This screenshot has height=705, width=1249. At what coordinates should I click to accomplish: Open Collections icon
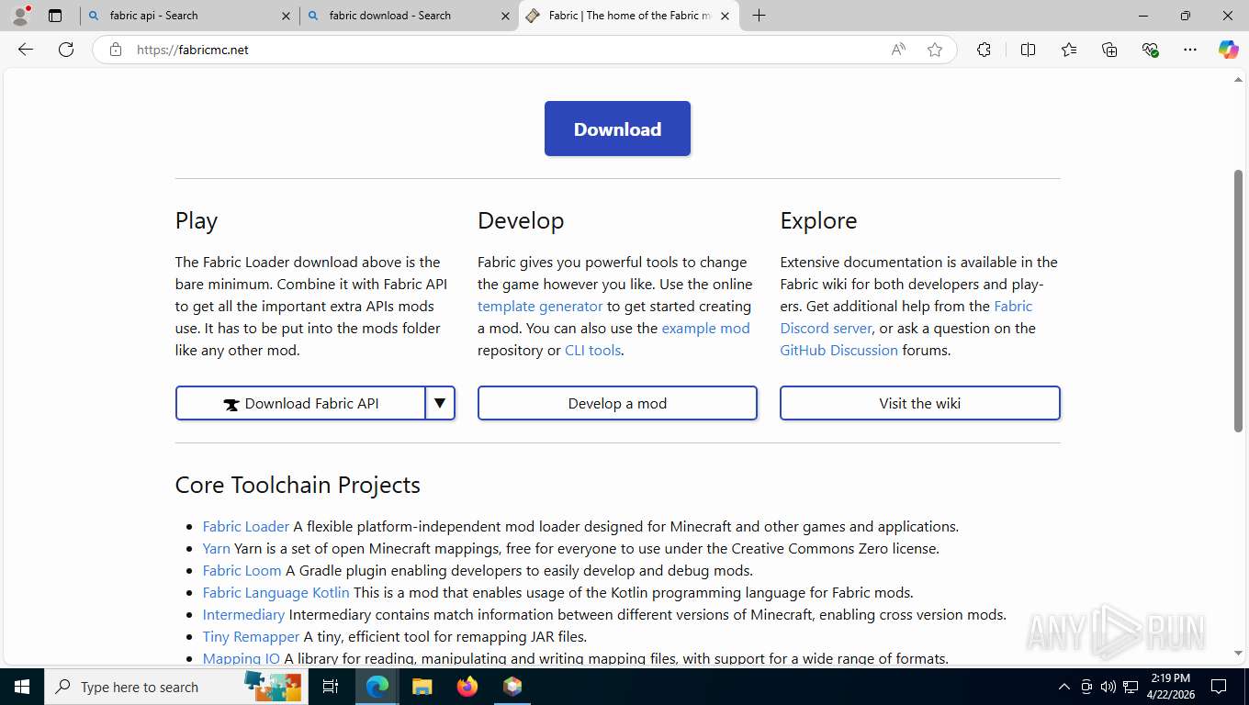tap(1109, 50)
